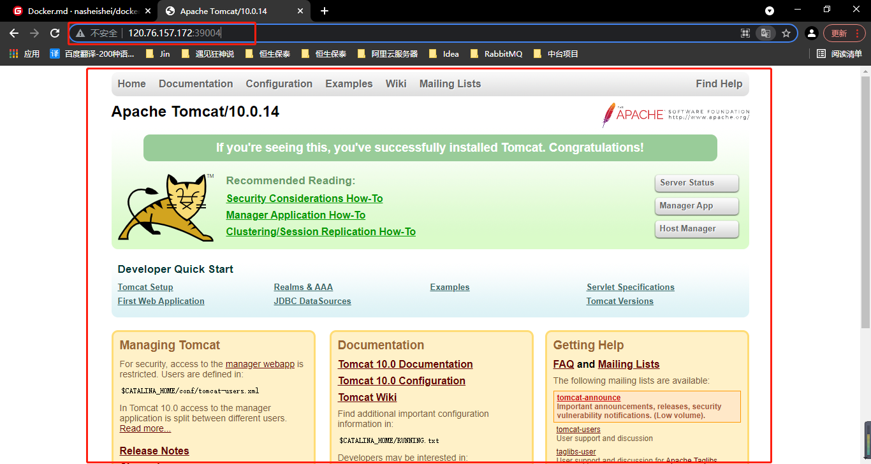Open Clustering/Session Replication How-To link
Image resolution: width=871 pixels, height=464 pixels.
pos(321,232)
